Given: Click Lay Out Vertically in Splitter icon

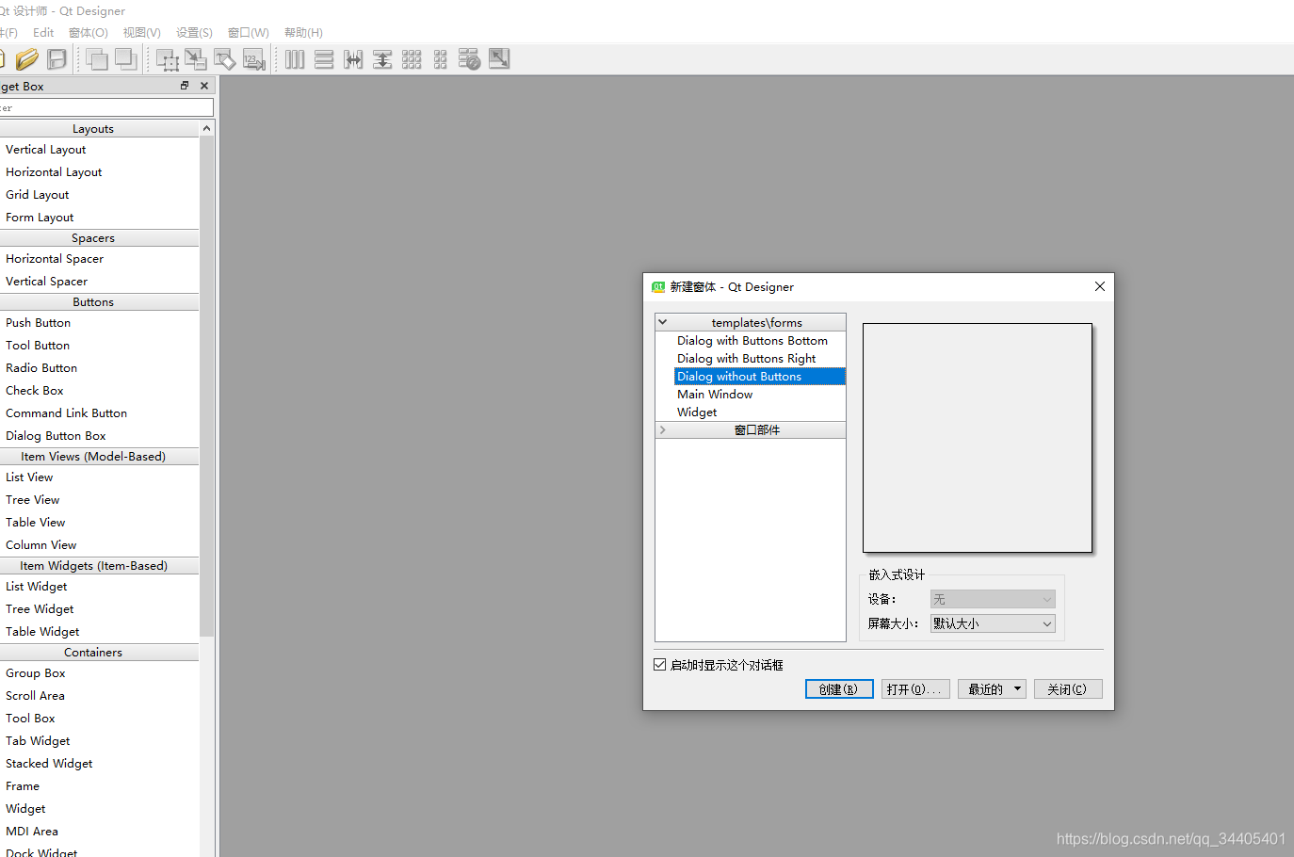Looking at the screenshot, I should (x=382, y=59).
